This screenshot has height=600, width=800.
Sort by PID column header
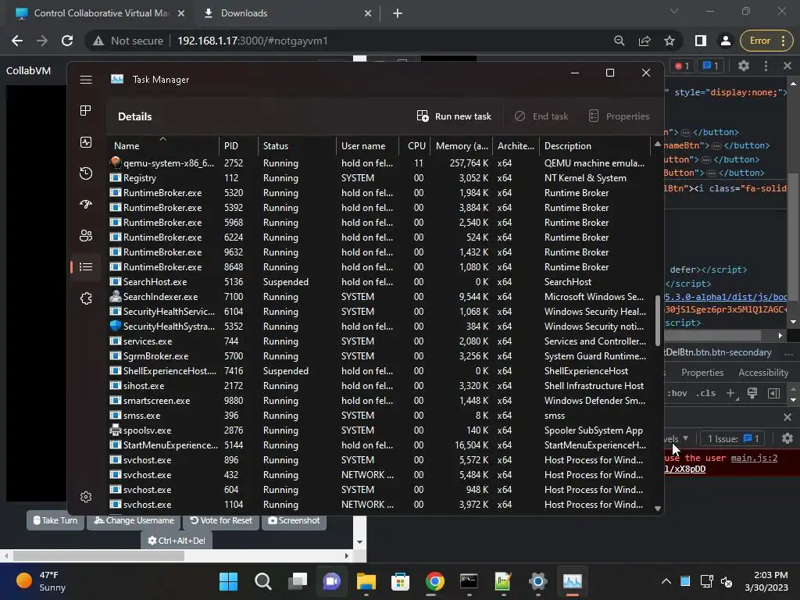238,145
